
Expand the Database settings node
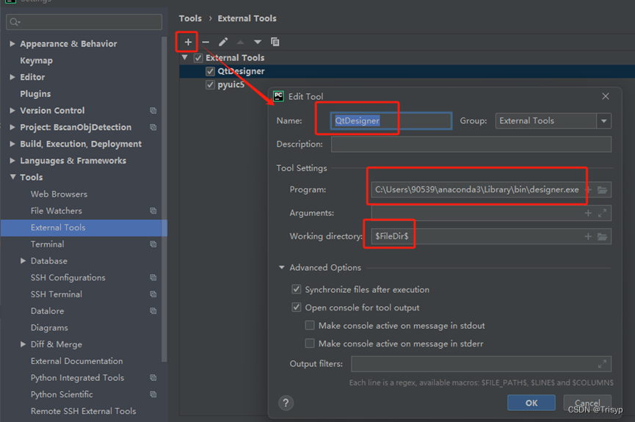click(x=23, y=261)
